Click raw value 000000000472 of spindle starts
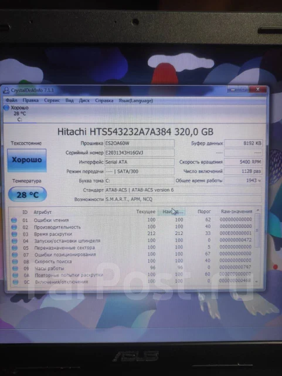This screenshot has height=376, width=282. click(236, 240)
